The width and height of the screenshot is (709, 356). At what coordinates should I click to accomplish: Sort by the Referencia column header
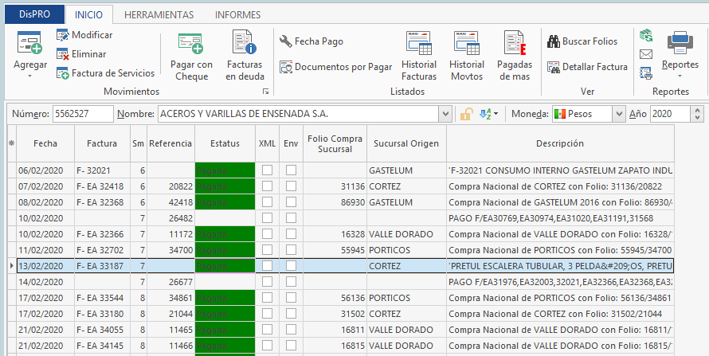[x=170, y=143]
